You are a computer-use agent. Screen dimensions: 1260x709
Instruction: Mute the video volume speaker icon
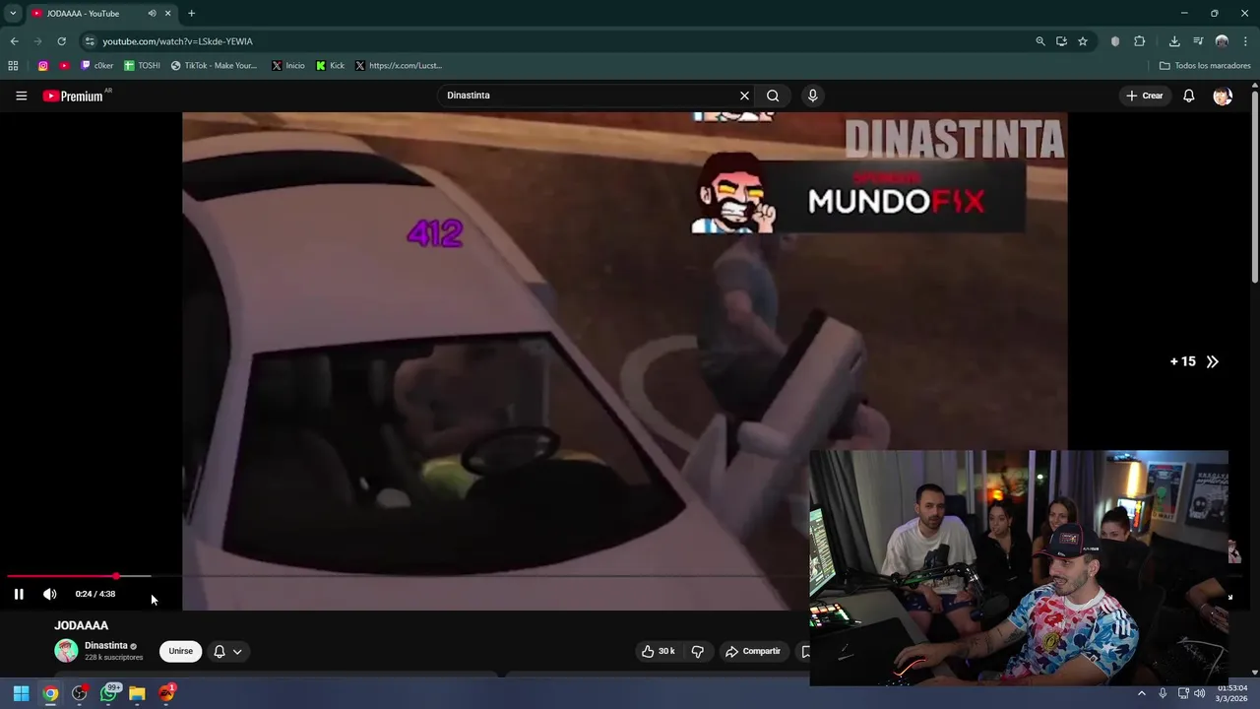click(50, 594)
